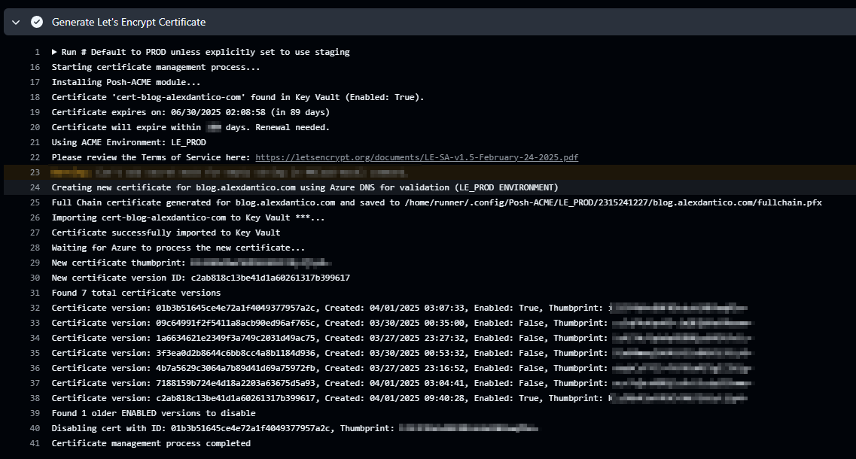The image size is (856, 459).
Task: Click the 'Found 7 total certificate versions' line
Action: pyautogui.click(x=136, y=293)
